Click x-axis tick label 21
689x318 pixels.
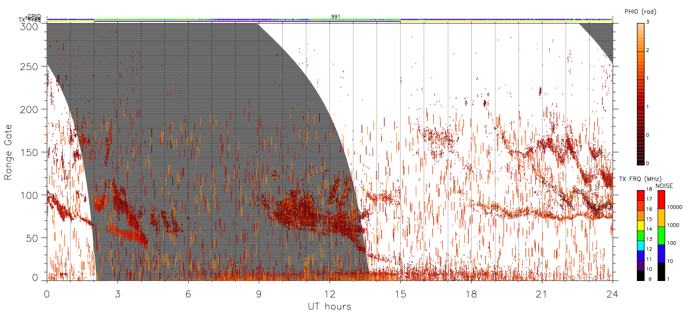(x=541, y=294)
